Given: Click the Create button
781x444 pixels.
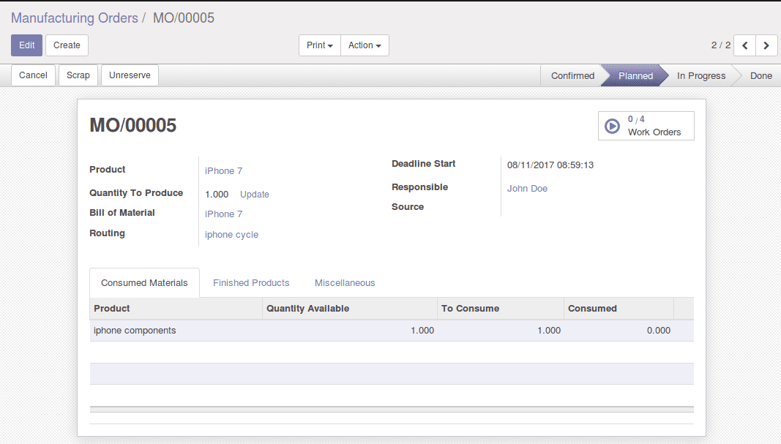Looking at the screenshot, I should click(x=67, y=45).
